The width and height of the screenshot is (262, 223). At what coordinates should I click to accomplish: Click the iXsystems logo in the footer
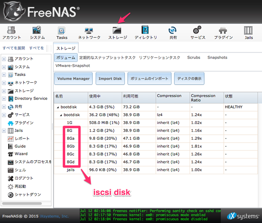tap(243, 216)
